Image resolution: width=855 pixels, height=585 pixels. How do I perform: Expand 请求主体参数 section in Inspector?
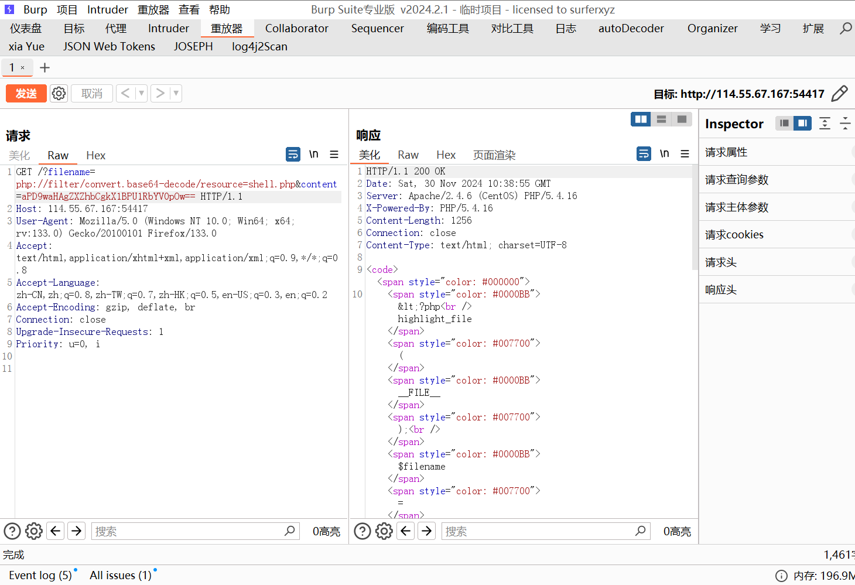(777, 207)
